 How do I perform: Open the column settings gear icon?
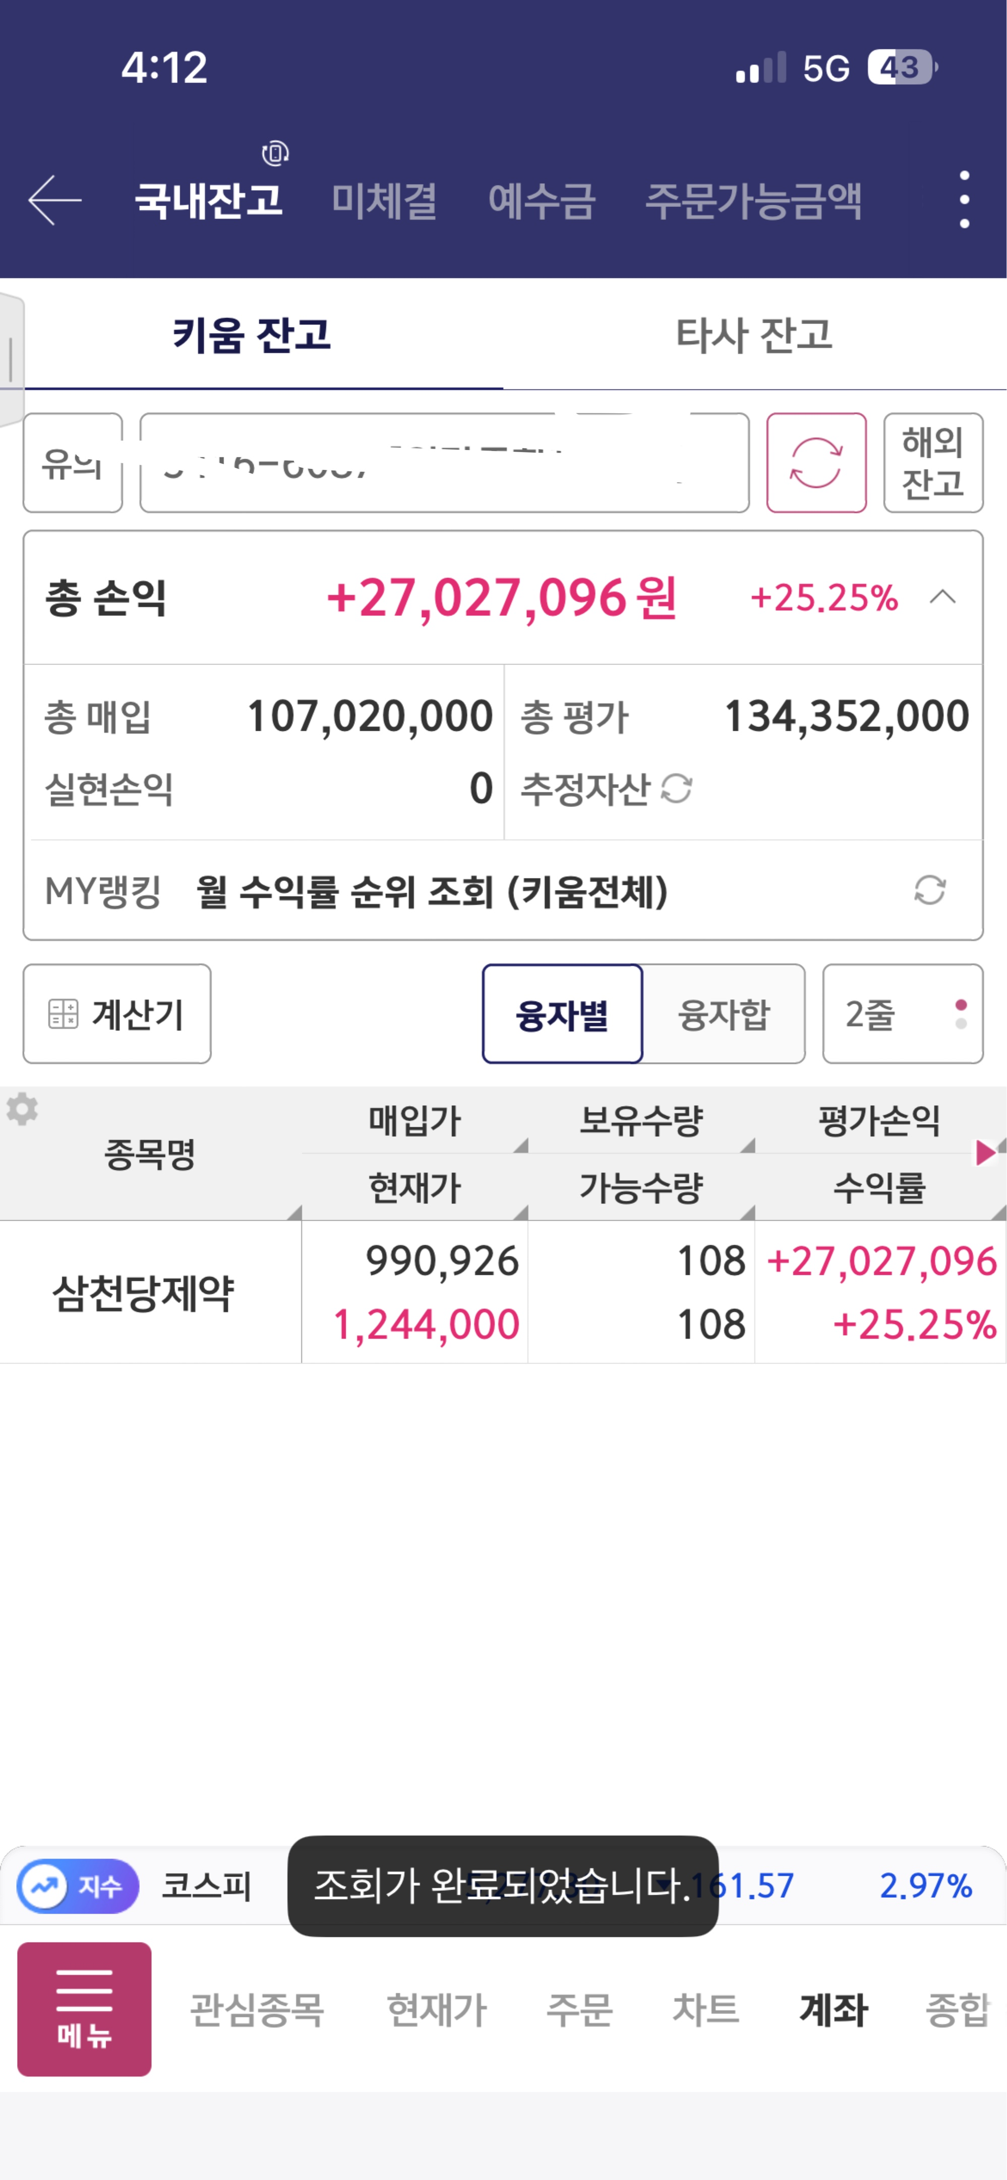[23, 1109]
